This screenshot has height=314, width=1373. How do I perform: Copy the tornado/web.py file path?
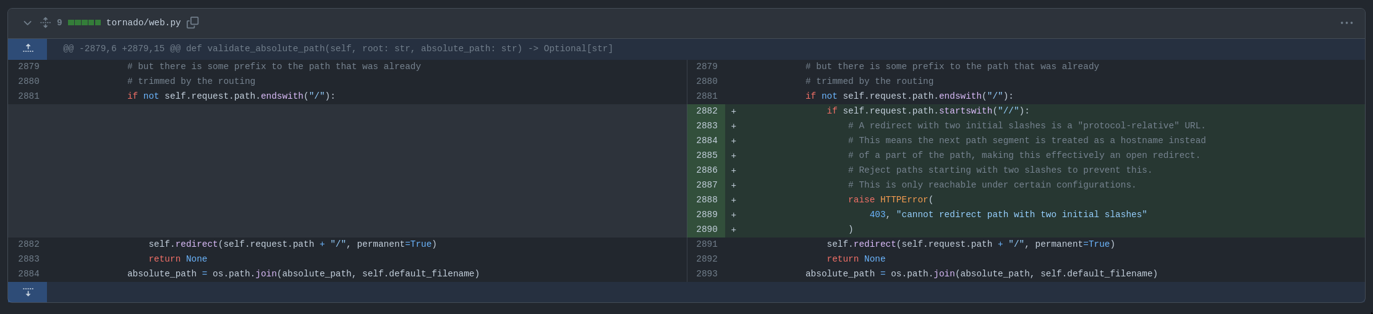(193, 23)
